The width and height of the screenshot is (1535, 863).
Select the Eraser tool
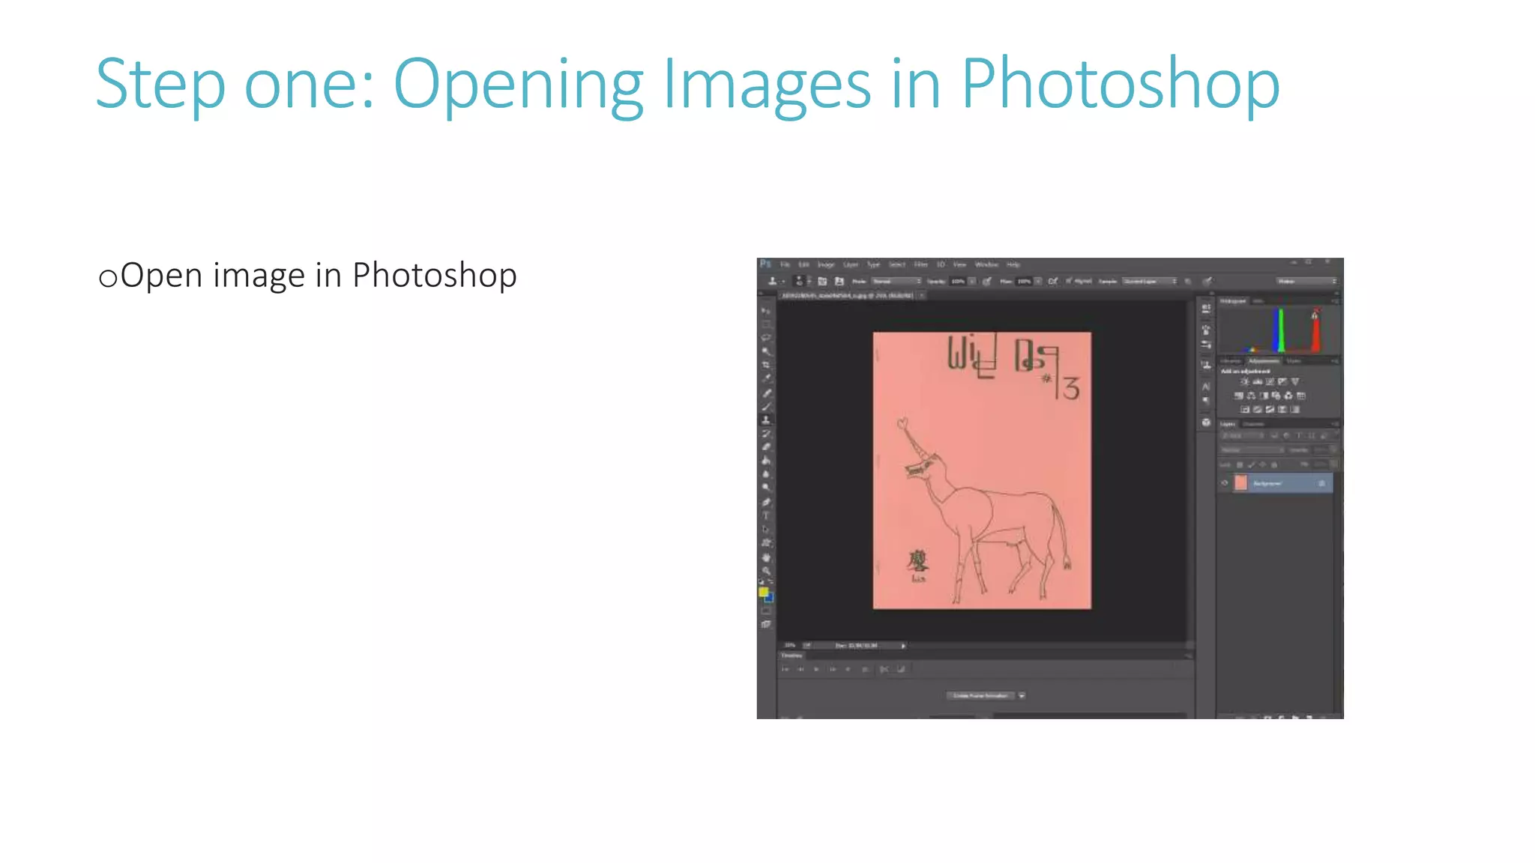[766, 446]
